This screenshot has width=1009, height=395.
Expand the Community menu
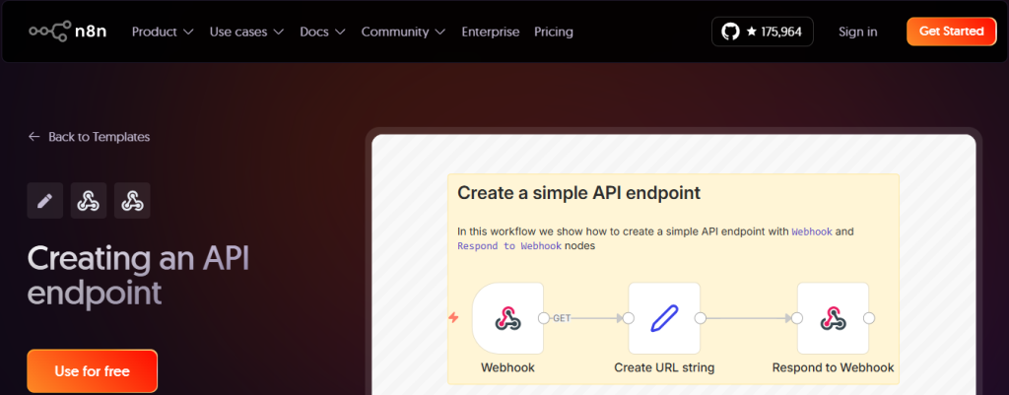click(403, 32)
